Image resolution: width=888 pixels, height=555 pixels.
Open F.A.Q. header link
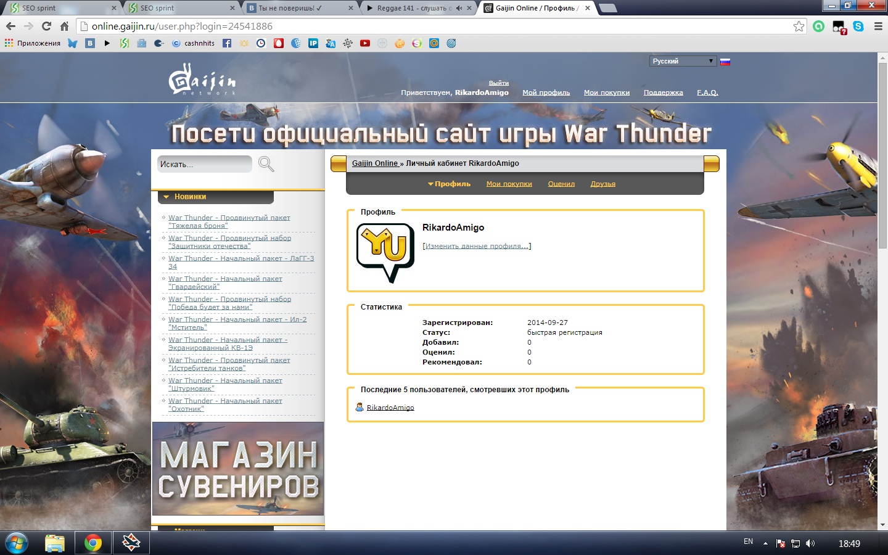coord(707,92)
